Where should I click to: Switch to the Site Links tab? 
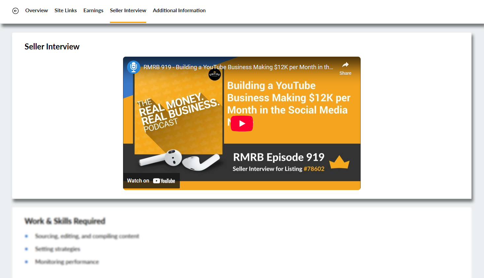click(x=66, y=11)
